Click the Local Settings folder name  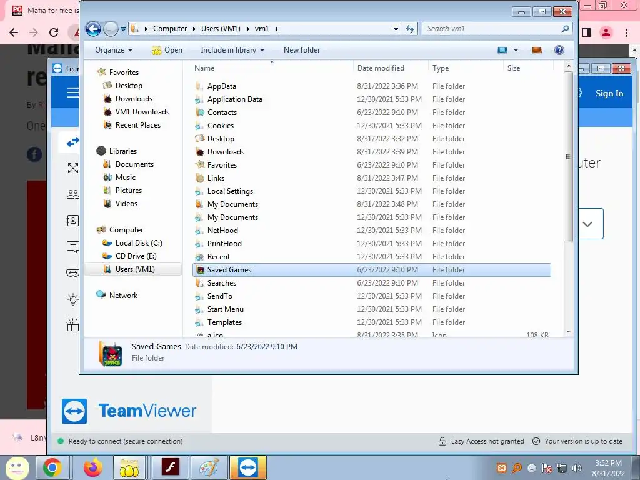[230, 191]
